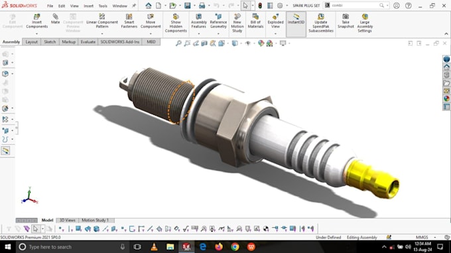Viewport: 451px width, 253px height.
Task: Open Assembly Features
Action: [199, 21]
